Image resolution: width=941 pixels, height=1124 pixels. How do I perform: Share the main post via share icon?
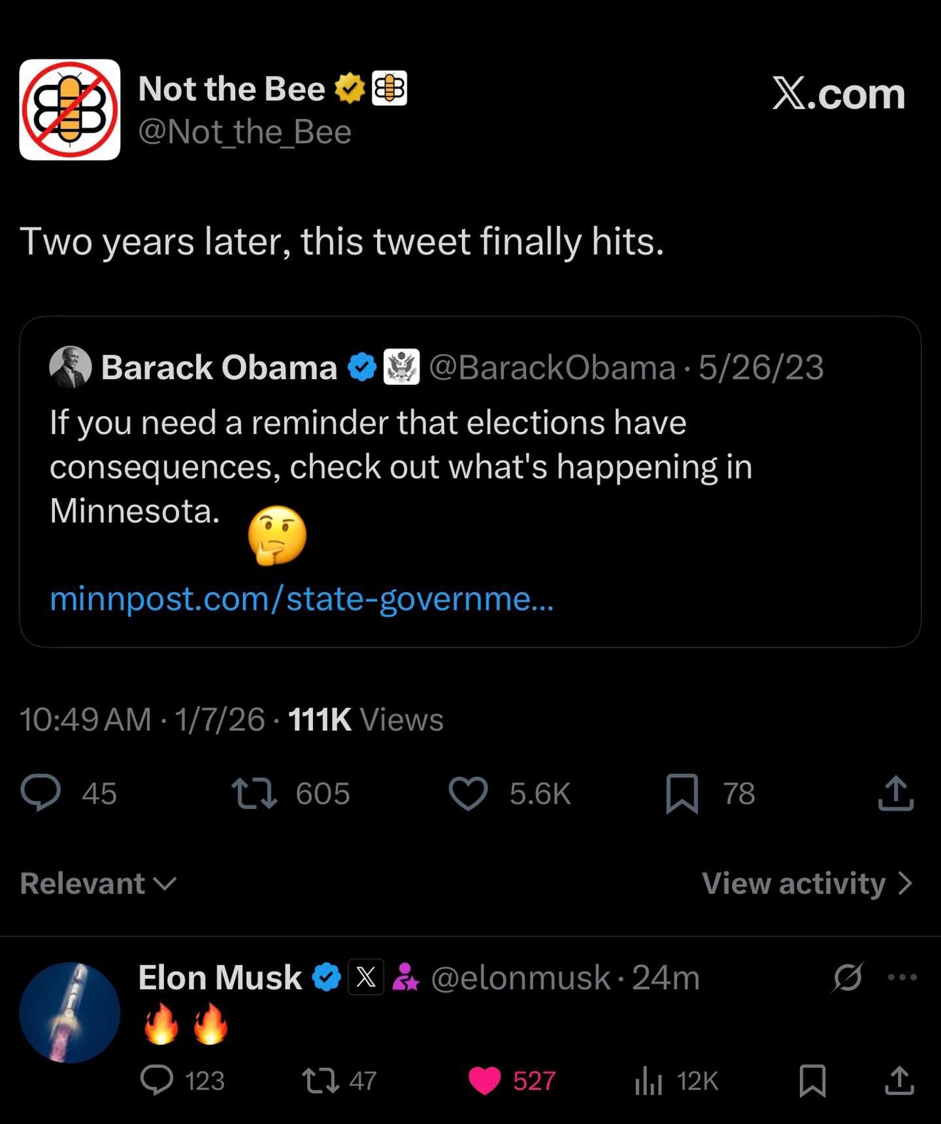pos(895,793)
